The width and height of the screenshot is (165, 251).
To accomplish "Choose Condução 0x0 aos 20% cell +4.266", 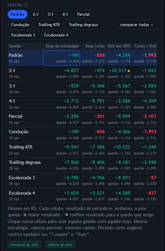I will (119, 135).
